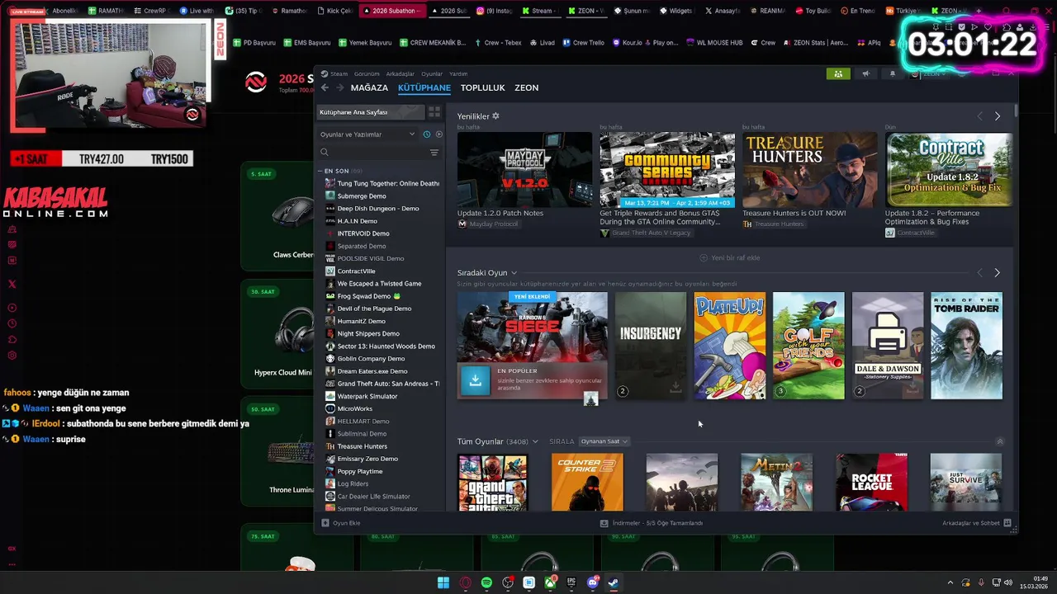Open advanced filter icon beside search
The width and height of the screenshot is (1057, 594).
pyautogui.click(x=434, y=153)
